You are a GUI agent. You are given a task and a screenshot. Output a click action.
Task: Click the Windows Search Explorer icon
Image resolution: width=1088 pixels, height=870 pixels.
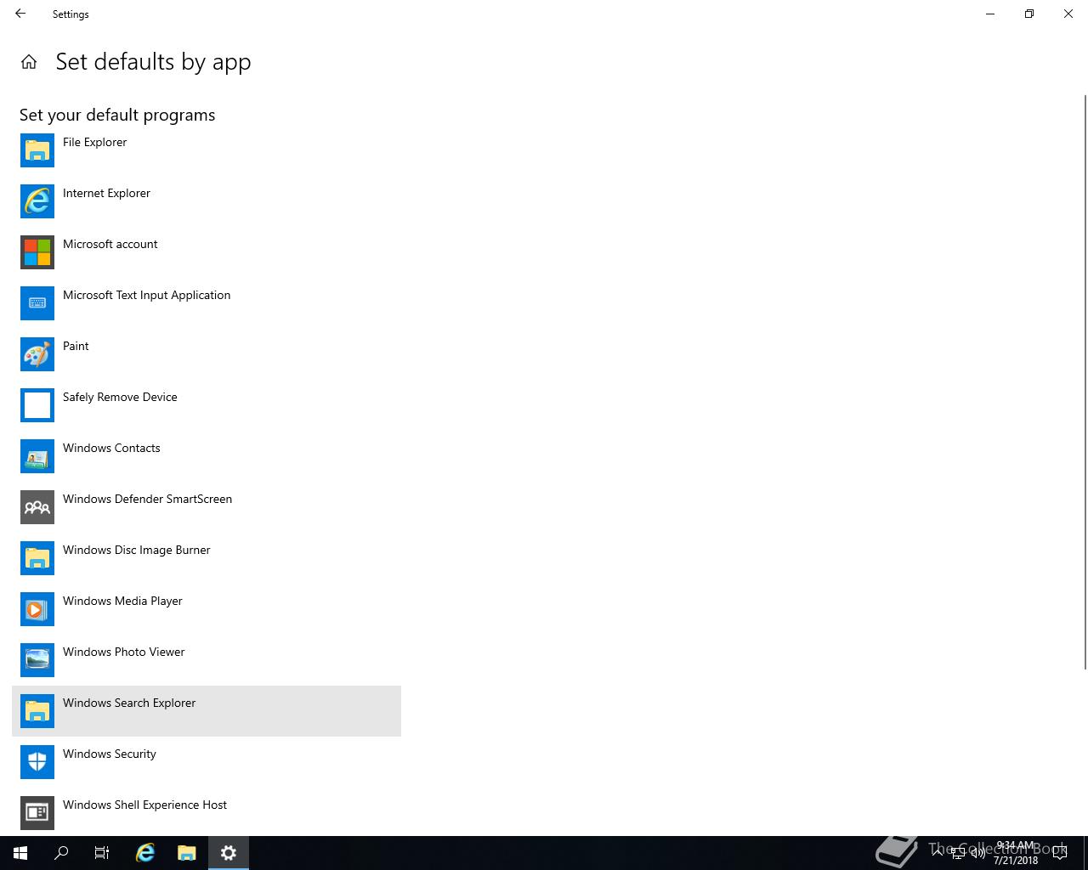point(37,711)
